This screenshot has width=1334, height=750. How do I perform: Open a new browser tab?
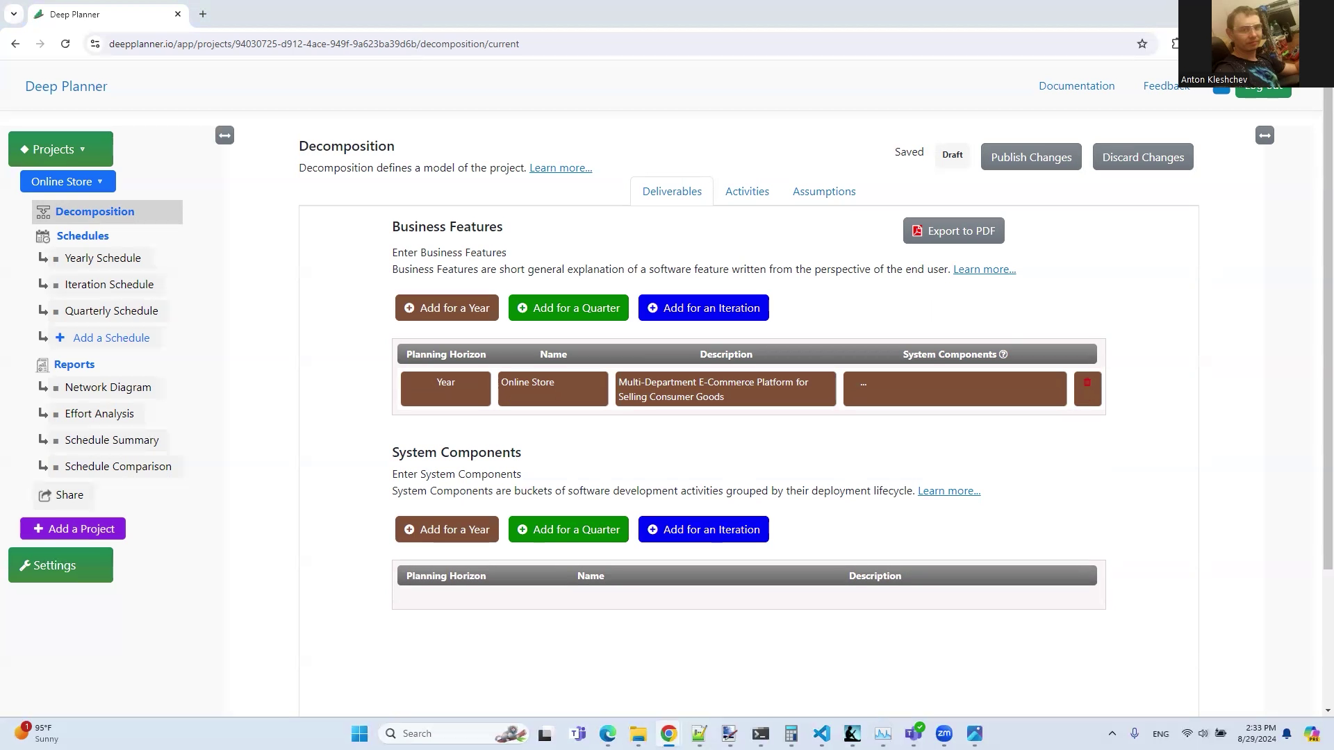point(203,14)
